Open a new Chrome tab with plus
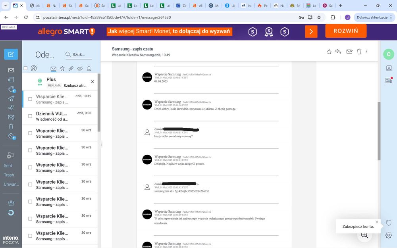 pyautogui.click(x=340, y=5)
